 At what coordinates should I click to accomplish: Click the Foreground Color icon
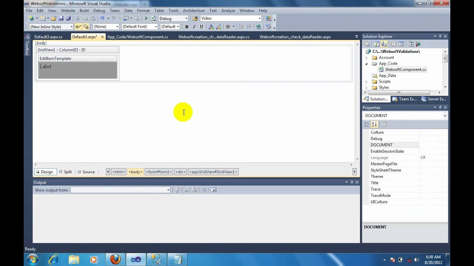pos(211,27)
